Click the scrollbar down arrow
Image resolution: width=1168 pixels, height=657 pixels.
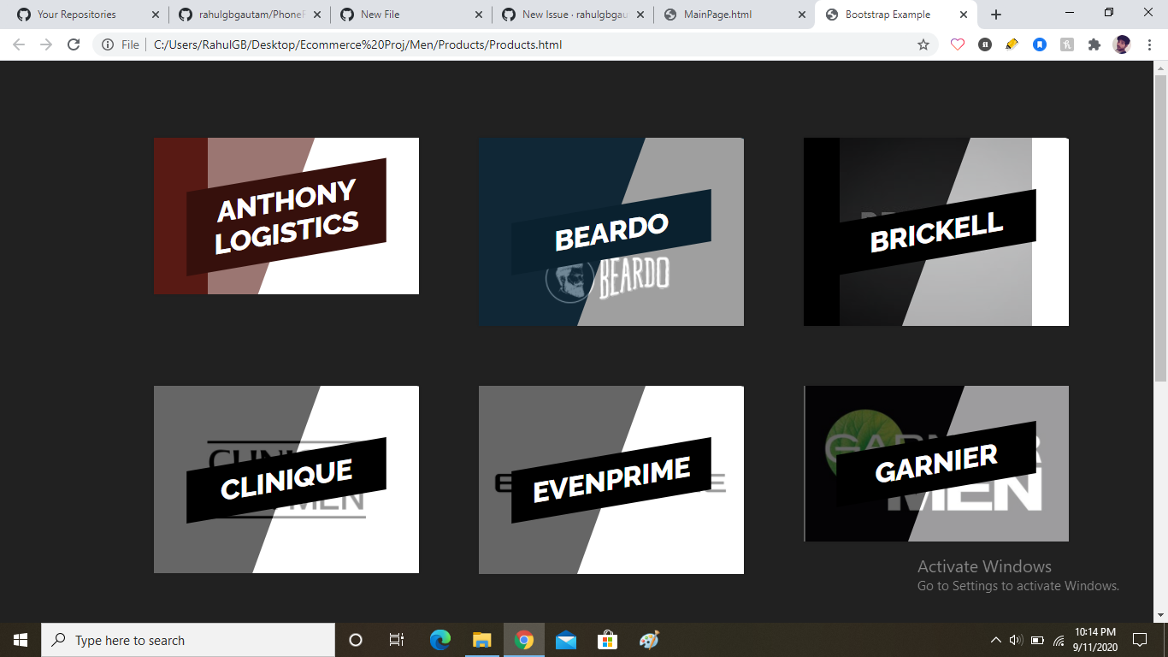point(1160,615)
